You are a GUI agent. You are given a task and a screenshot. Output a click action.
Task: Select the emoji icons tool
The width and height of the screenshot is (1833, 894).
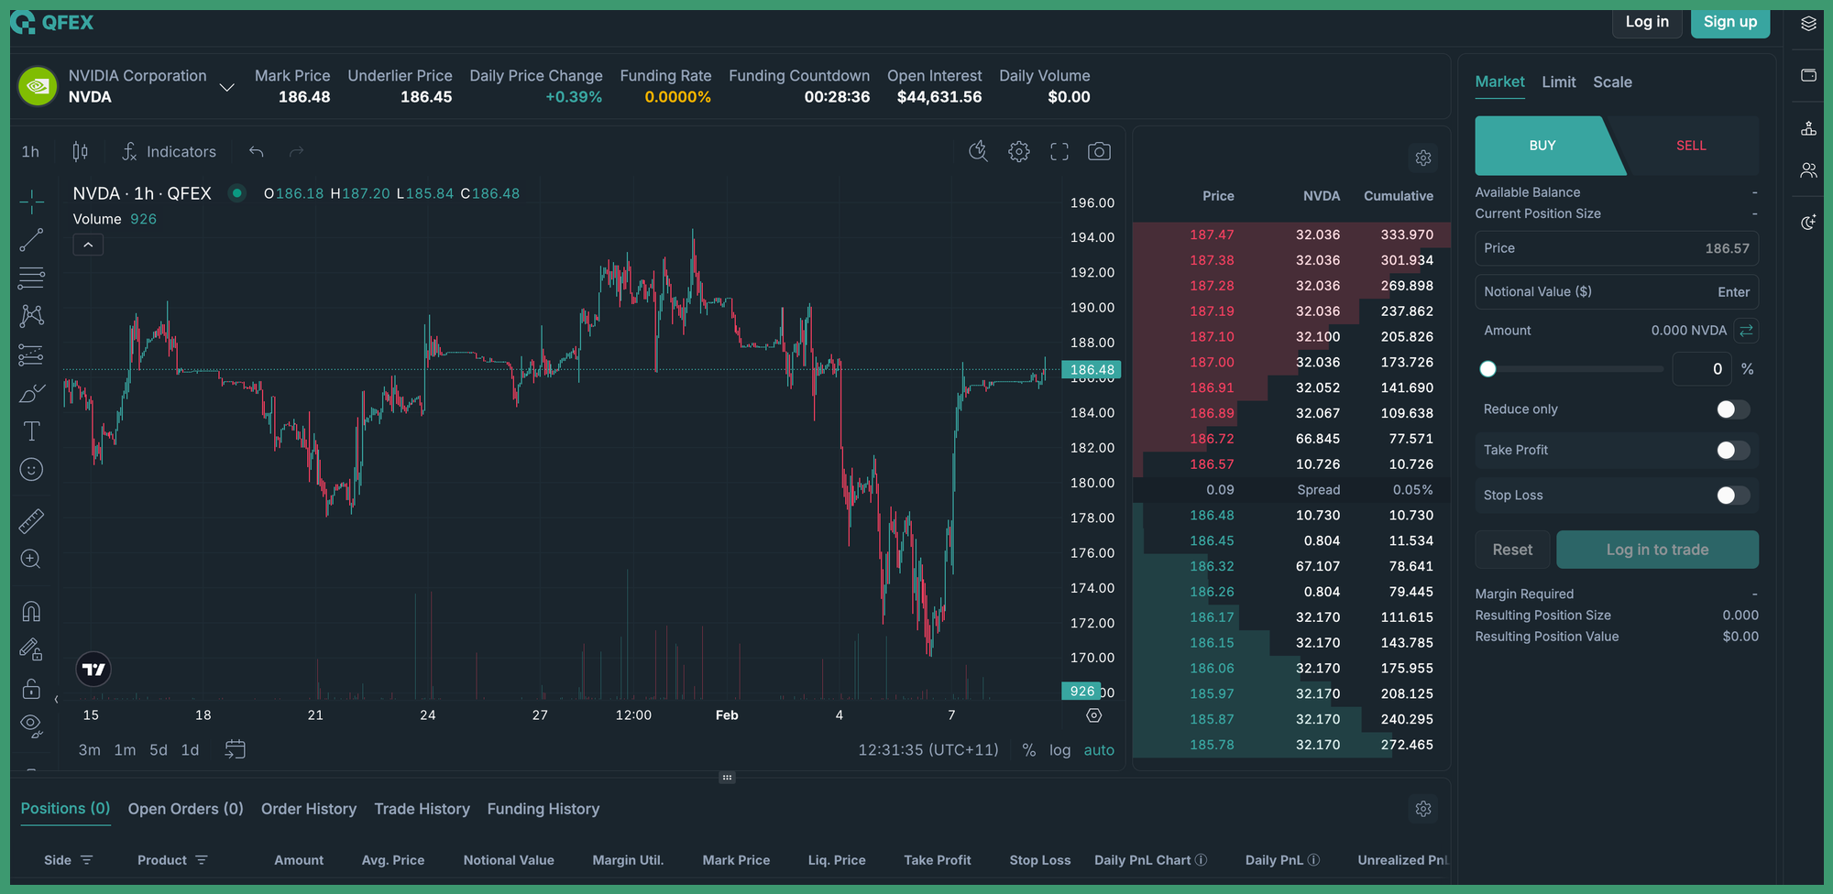tap(31, 470)
